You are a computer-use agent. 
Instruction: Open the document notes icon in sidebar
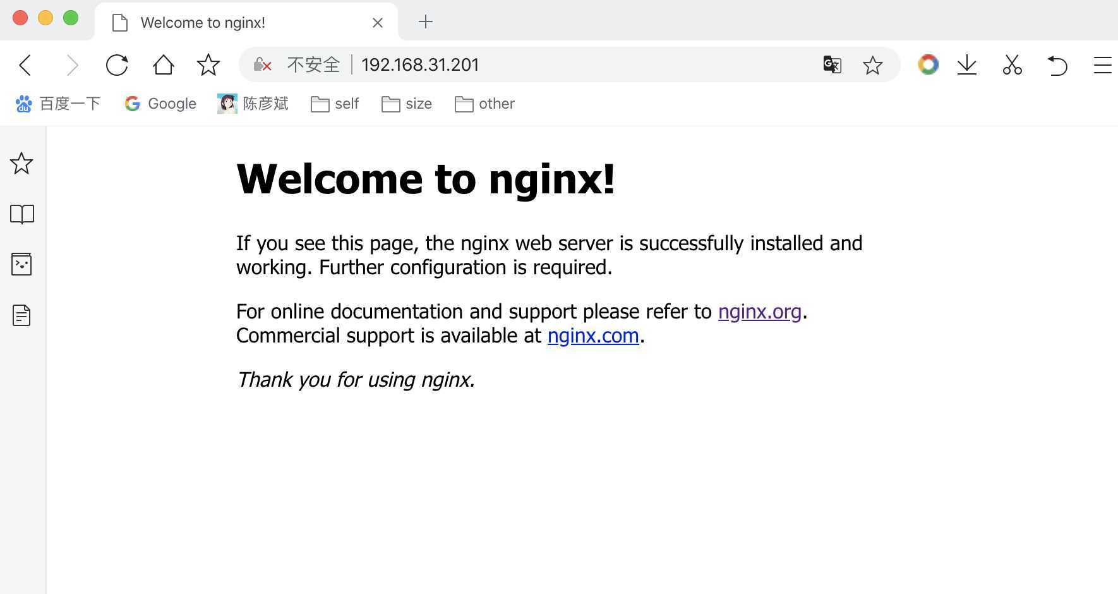(x=21, y=315)
